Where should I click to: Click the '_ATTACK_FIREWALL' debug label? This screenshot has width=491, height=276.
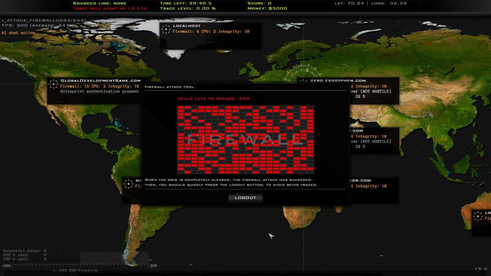tap(44, 20)
